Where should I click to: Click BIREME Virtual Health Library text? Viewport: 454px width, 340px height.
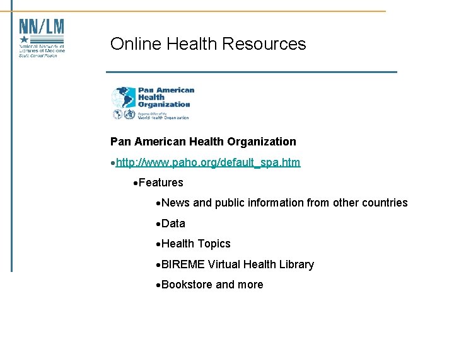click(x=238, y=264)
